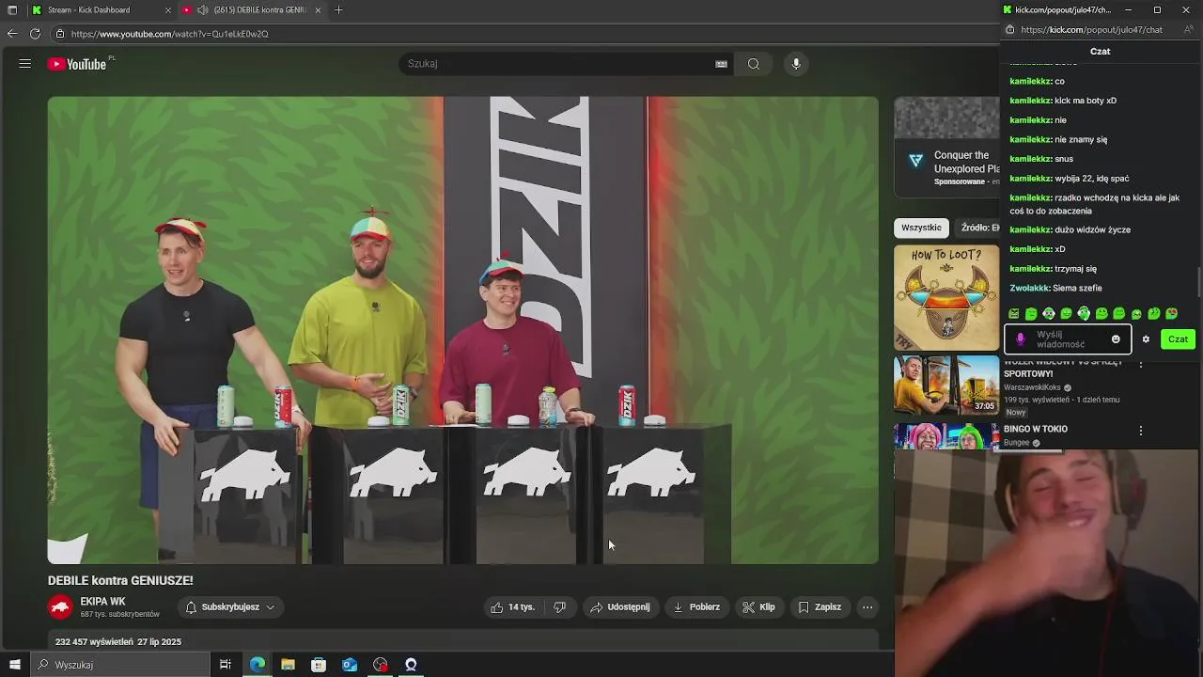Share the video with Udostępnij
1203x677 pixels.
[619, 607]
